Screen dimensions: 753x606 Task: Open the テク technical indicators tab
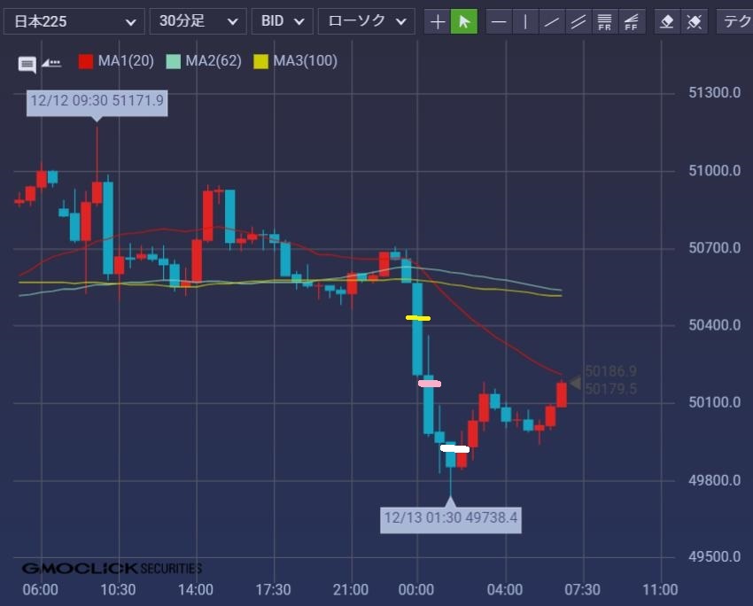point(735,21)
